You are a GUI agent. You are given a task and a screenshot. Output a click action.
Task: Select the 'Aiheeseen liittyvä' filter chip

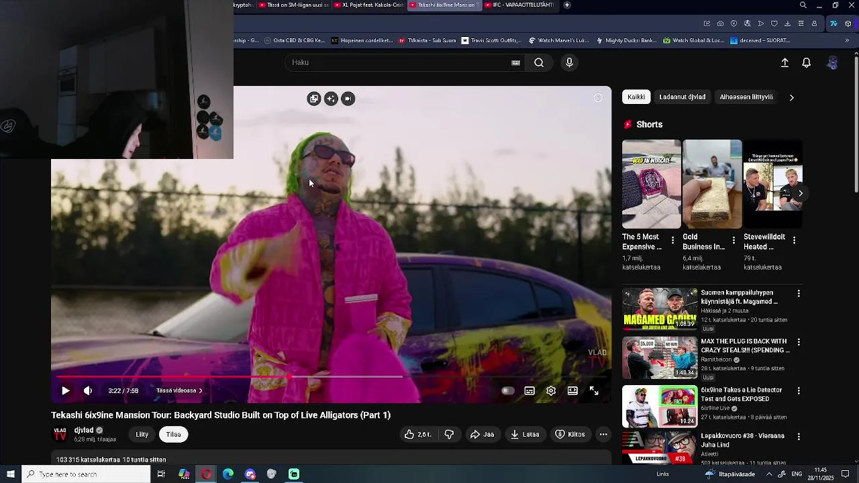[746, 97]
